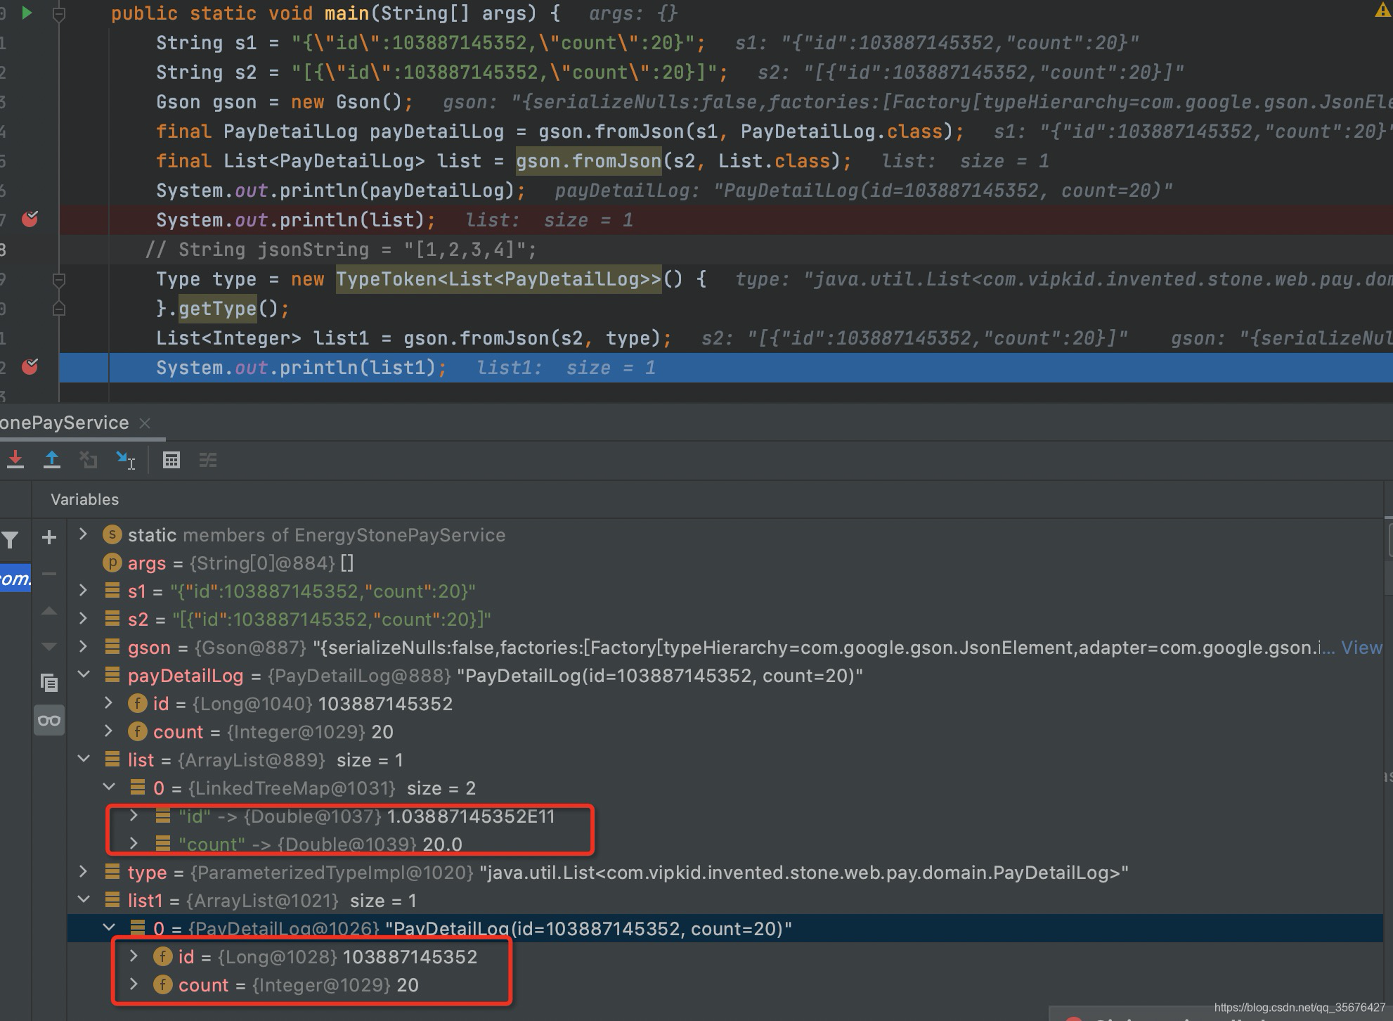
Task: Click the copy watches icon in the sidebar
Action: [x=49, y=682]
